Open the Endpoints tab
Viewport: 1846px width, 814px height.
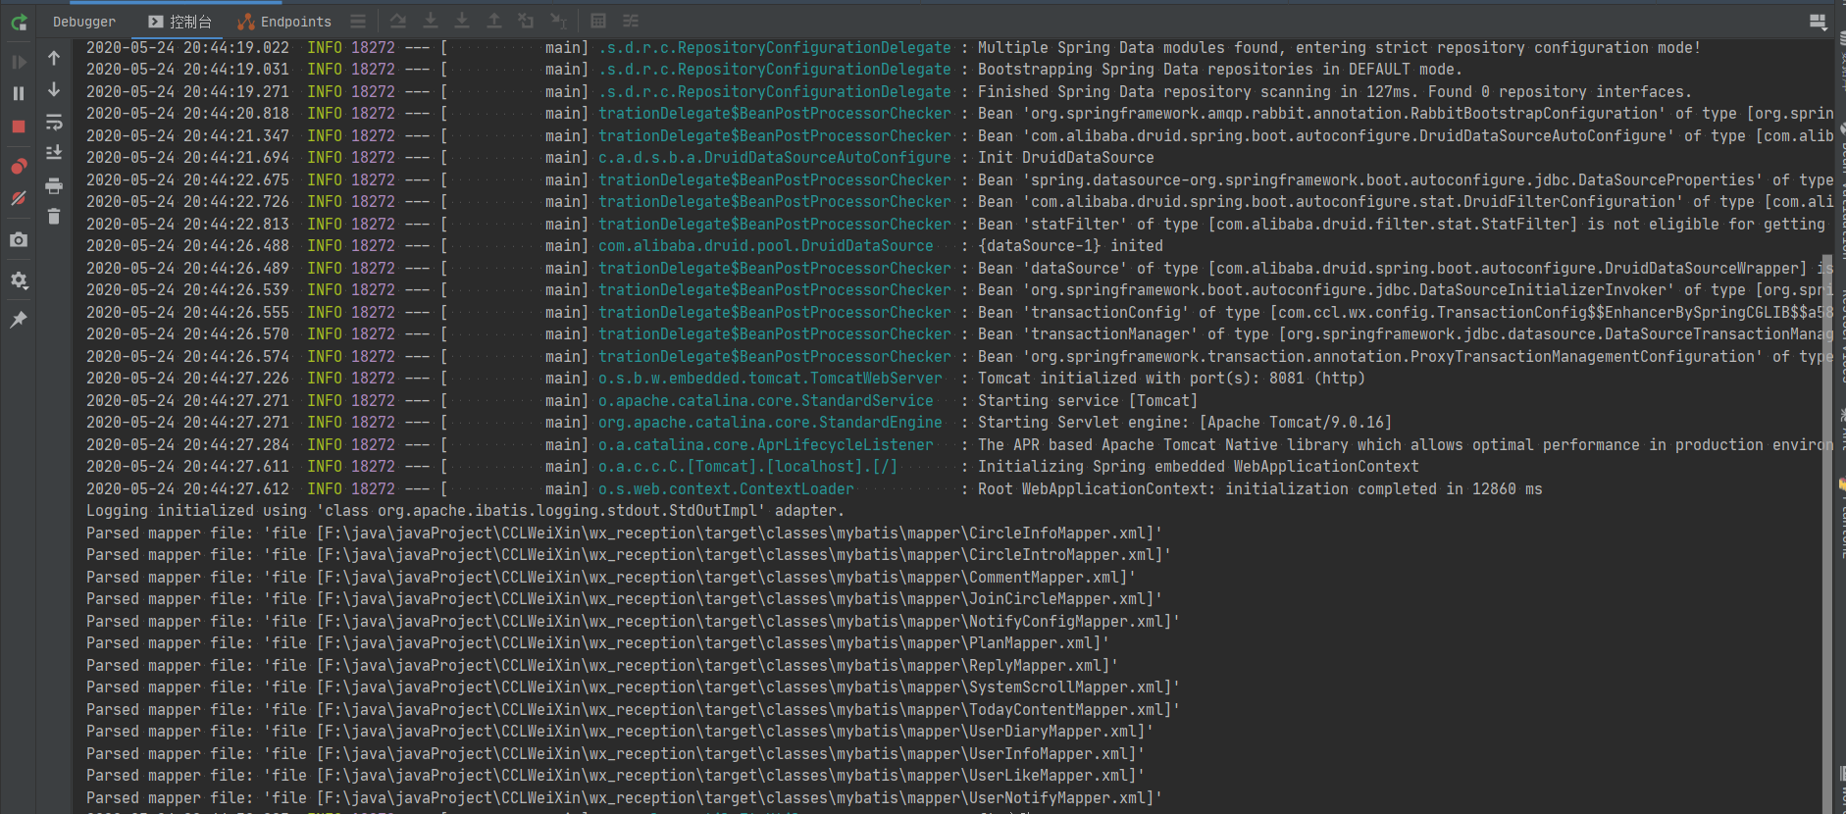tap(284, 22)
